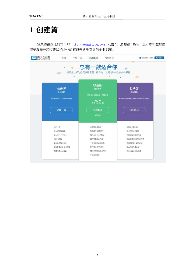The image size is (195, 276).
Task: Click the 技术专家上门服务 feature item
Action: tap(133, 131)
